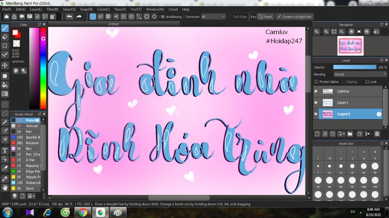Viewport: 389px width, 218px height.
Task: Select the Bucket fill tool
Action: pos(5,85)
